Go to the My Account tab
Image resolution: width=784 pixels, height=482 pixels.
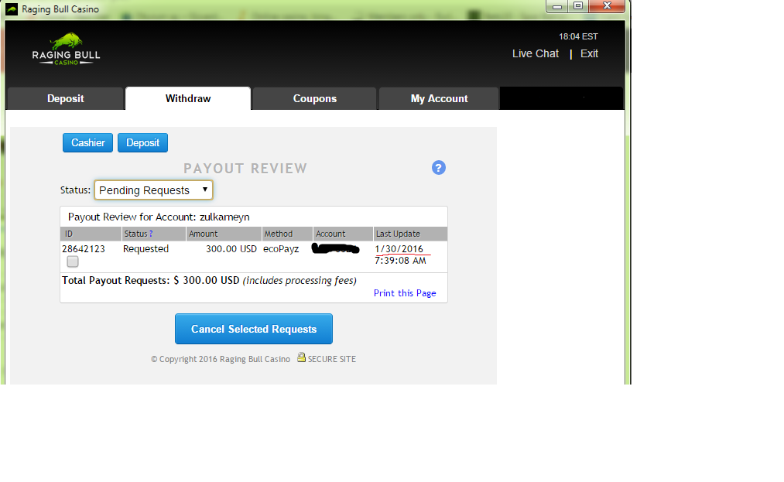[x=439, y=98]
